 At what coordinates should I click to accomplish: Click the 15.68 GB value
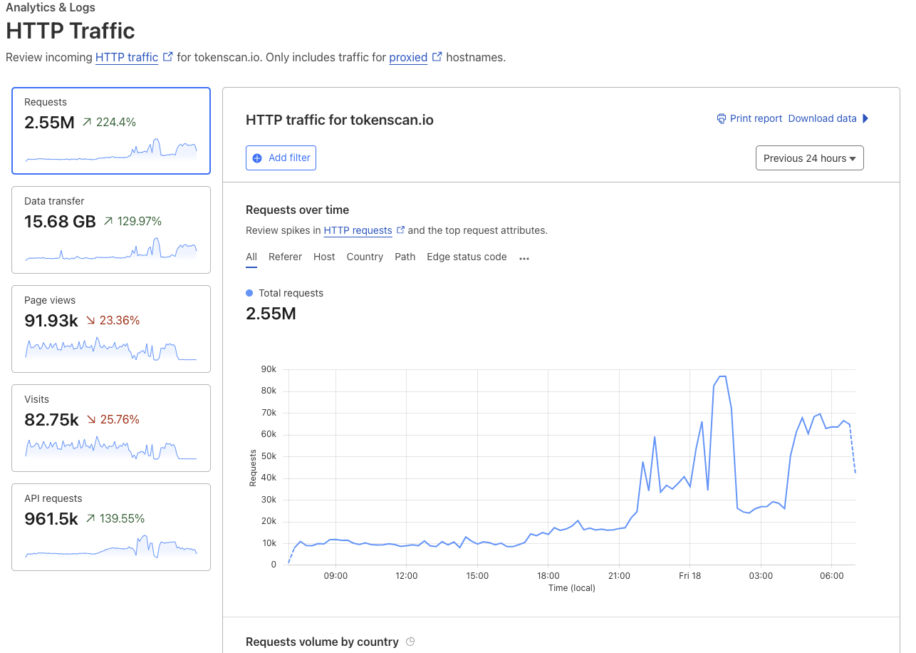pyautogui.click(x=60, y=222)
